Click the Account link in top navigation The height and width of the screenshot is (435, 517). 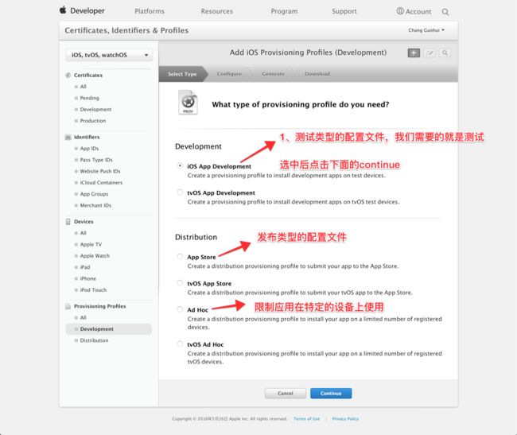tap(418, 12)
